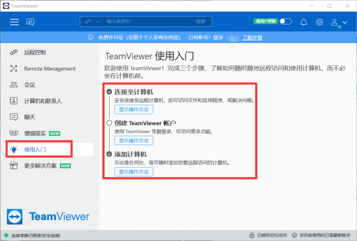The image size is (357, 241).
Task: Click the 更多解决方案 gift box icon
Action: pos(14,166)
